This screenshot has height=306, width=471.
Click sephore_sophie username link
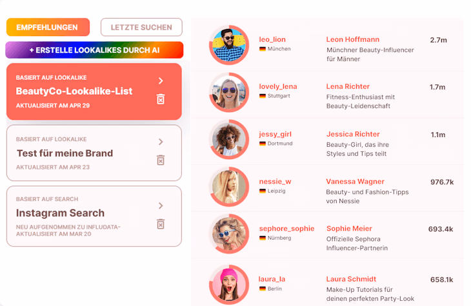pyautogui.click(x=286, y=229)
